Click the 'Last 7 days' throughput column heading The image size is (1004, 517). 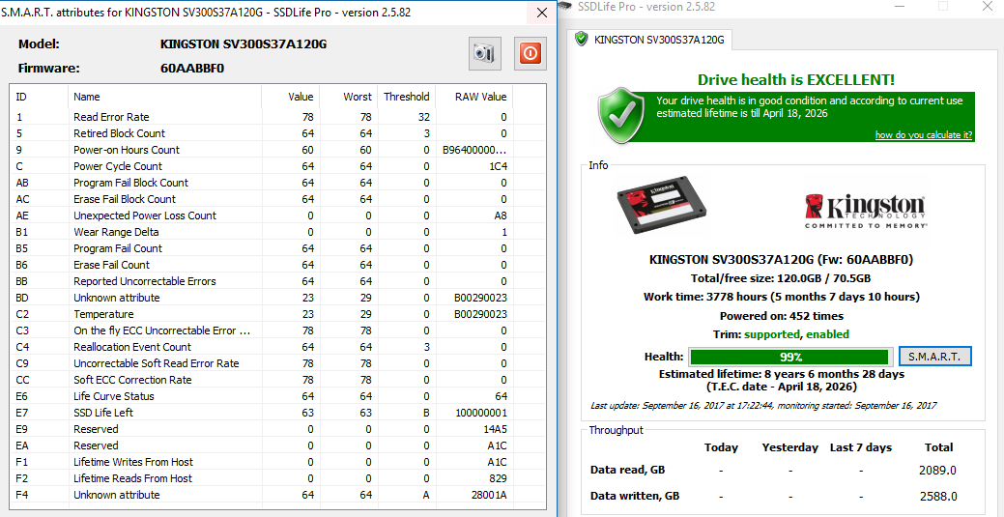point(861,447)
